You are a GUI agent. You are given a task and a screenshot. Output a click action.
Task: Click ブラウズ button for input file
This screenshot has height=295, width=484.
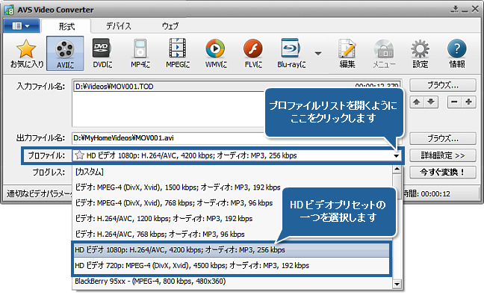(443, 85)
